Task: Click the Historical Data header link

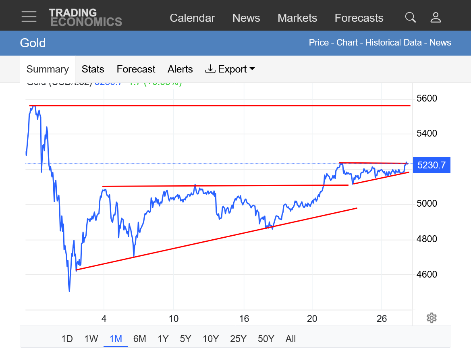Action: click(x=393, y=43)
